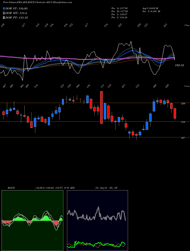Click the 107 price level label
Image resolution: width=190 pixels, height=251 pixels.
(183, 138)
